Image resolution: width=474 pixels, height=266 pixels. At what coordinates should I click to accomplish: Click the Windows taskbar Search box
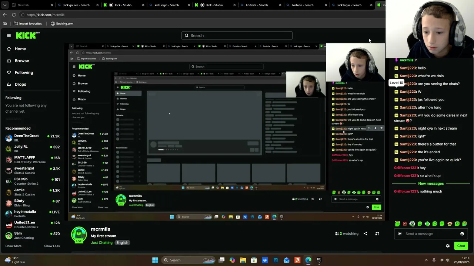click(188, 260)
